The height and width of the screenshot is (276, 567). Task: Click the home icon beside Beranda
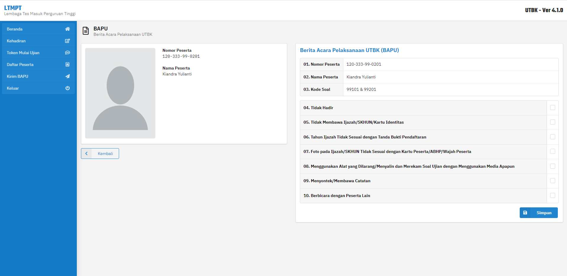[67, 29]
